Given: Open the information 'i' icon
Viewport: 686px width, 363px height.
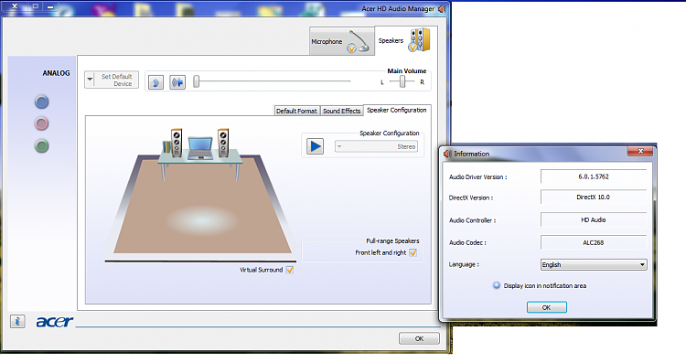Looking at the screenshot, I should click(x=17, y=322).
